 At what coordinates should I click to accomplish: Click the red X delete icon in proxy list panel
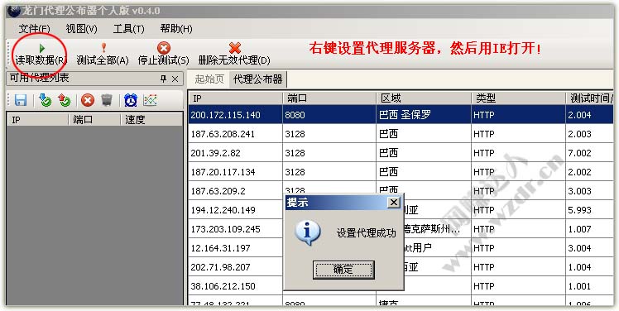click(88, 100)
